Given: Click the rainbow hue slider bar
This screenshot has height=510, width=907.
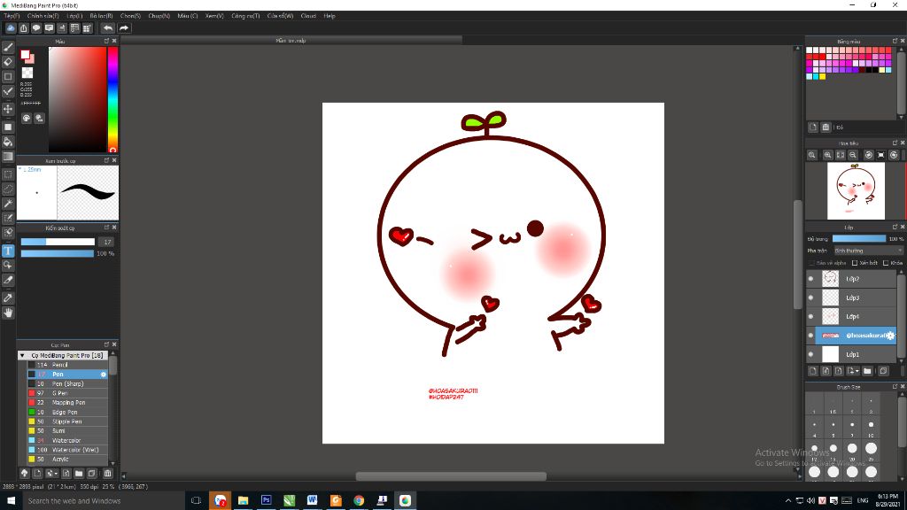Looking at the screenshot, I should (113, 97).
